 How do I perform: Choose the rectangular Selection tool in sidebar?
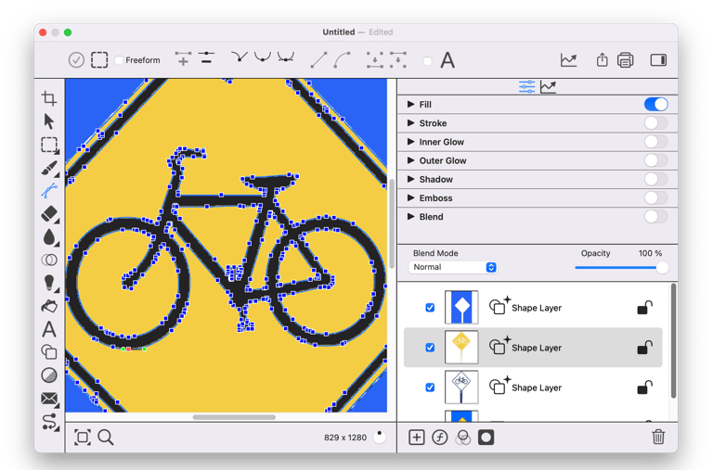(x=49, y=145)
